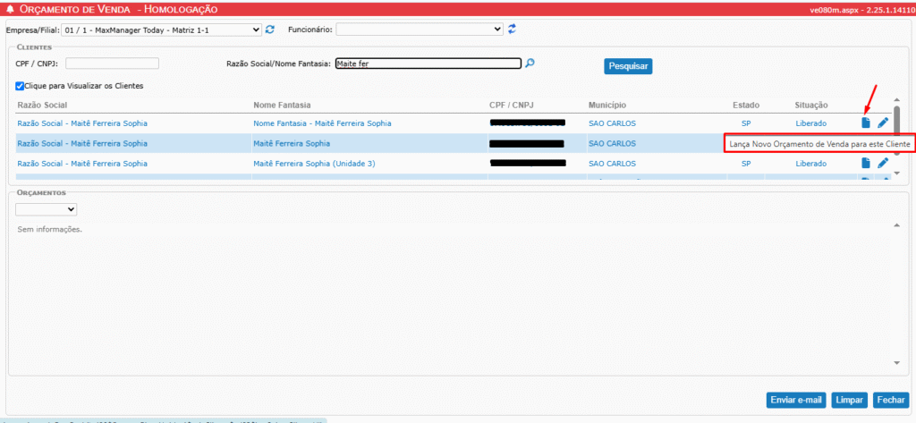916x423 pixels.
Task: Uncheck 'Clique para Visualizar os Clientes'
Action: (20, 87)
